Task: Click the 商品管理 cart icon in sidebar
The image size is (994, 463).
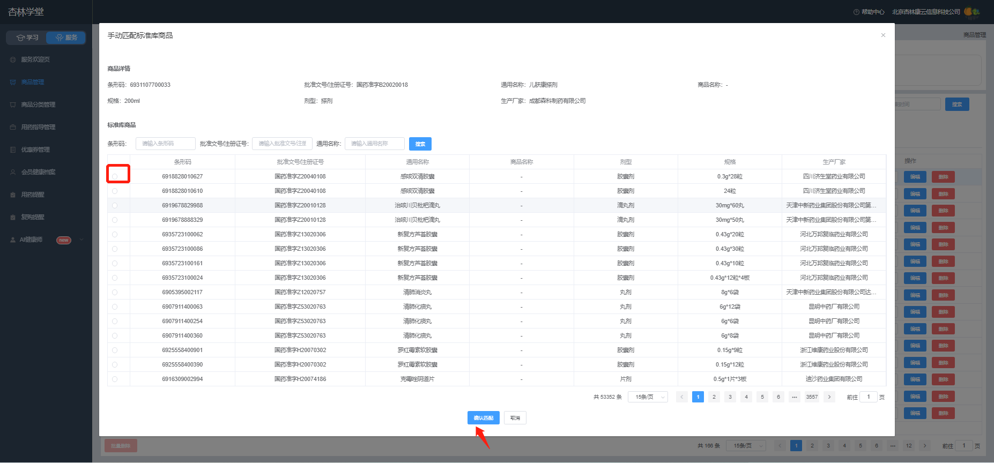Action: tap(13, 82)
